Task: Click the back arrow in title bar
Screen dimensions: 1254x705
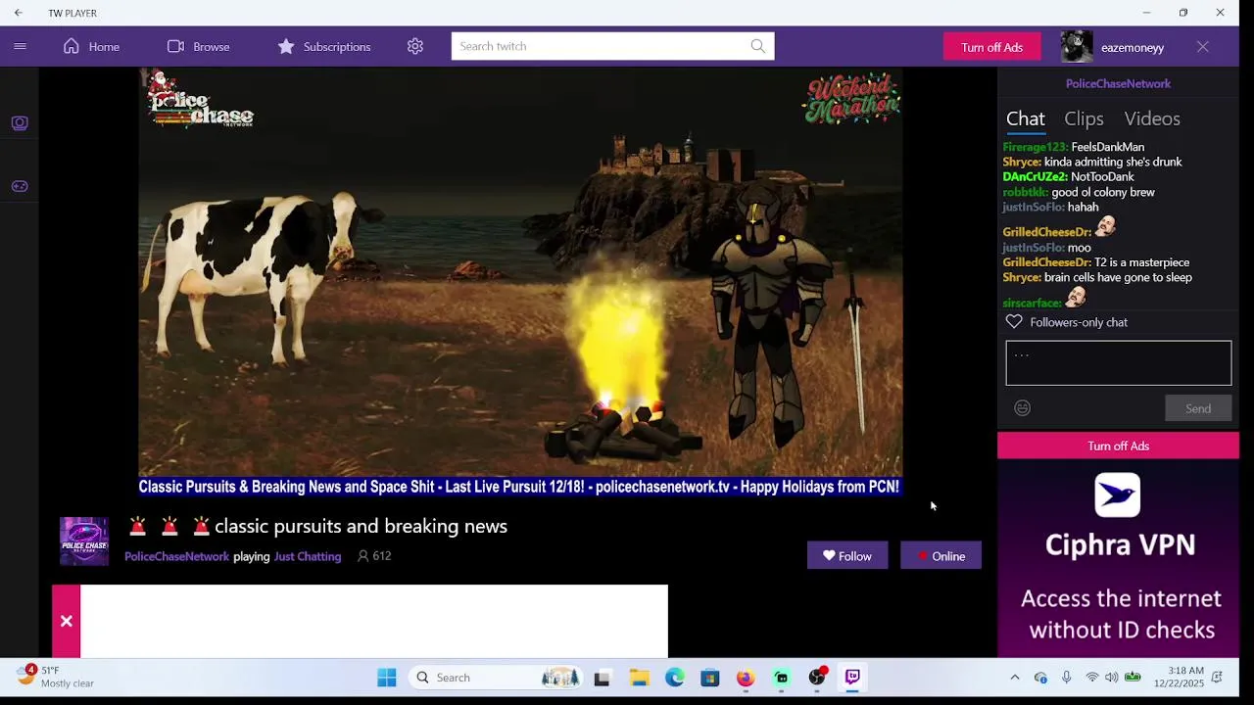Action: (x=18, y=13)
